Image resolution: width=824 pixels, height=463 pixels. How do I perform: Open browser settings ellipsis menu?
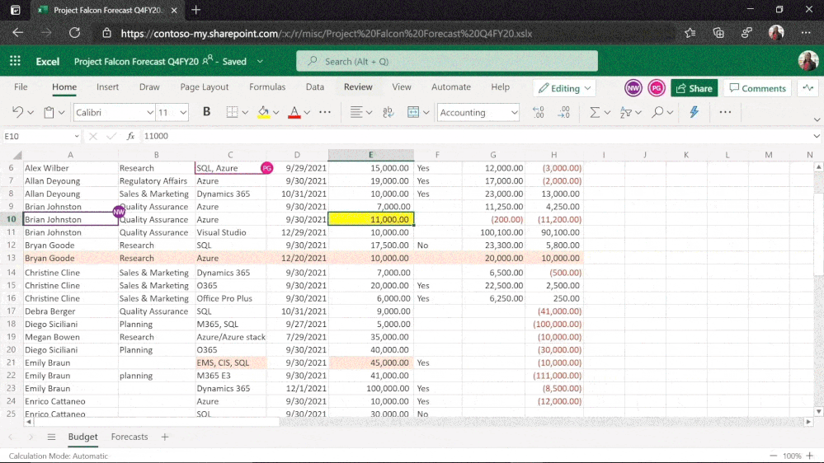point(806,33)
